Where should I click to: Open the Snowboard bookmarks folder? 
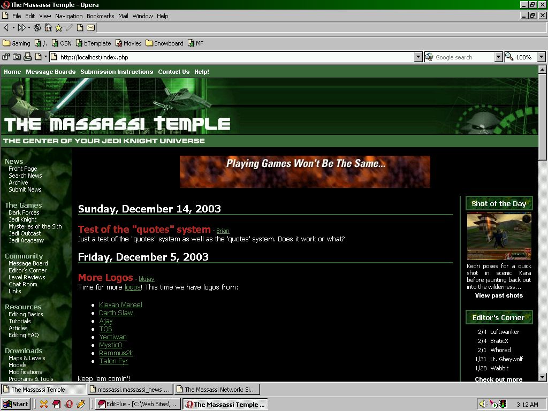(164, 43)
